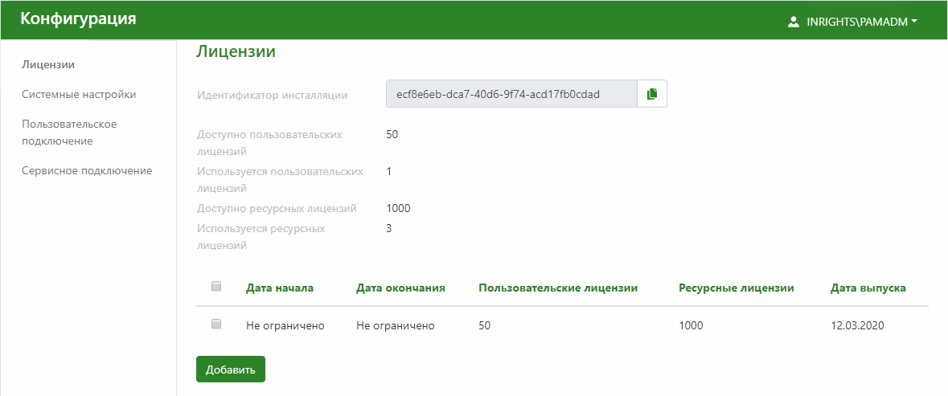This screenshot has height=396, width=948.
Task: Tick the select-all checkbox in table header
Action: pyautogui.click(x=215, y=286)
